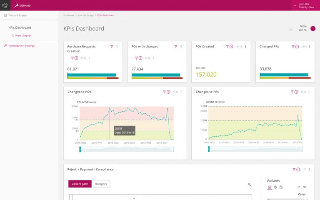The width and height of the screenshot is (320, 200).
Task: Click the New chapter link in the sidebar
Action: click(x=23, y=35)
